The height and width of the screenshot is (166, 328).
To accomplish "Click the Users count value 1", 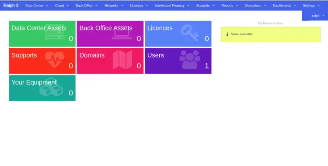I will click(x=207, y=66).
